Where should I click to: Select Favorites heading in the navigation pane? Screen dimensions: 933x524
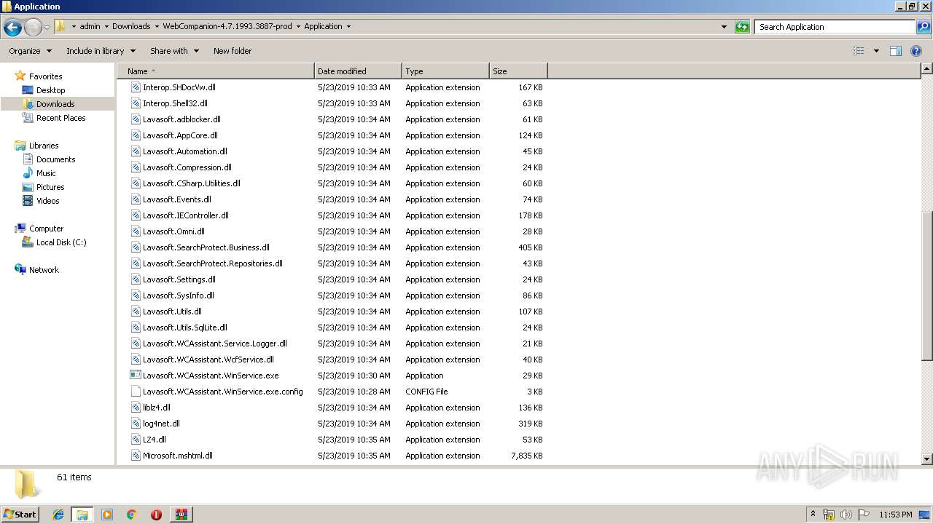click(x=45, y=76)
